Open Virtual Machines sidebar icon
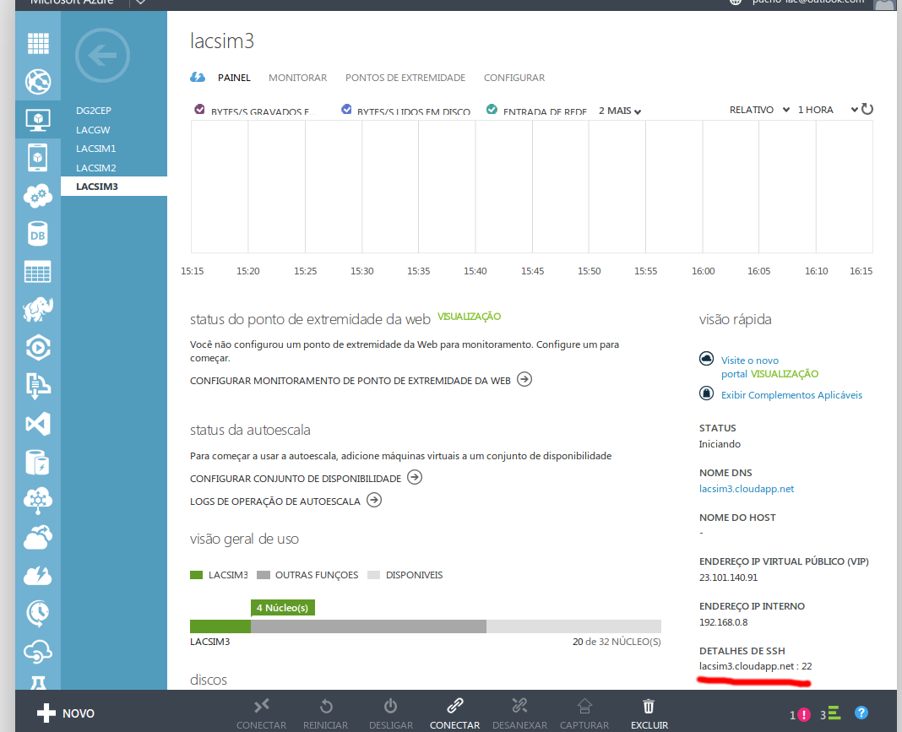 (38, 119)
